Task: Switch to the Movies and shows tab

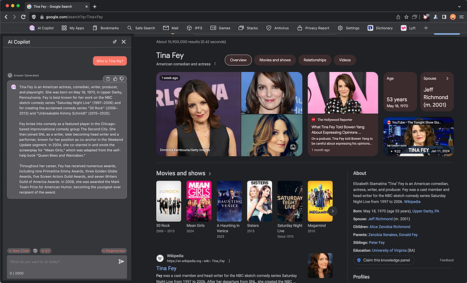Action: (x=275, y=60)
